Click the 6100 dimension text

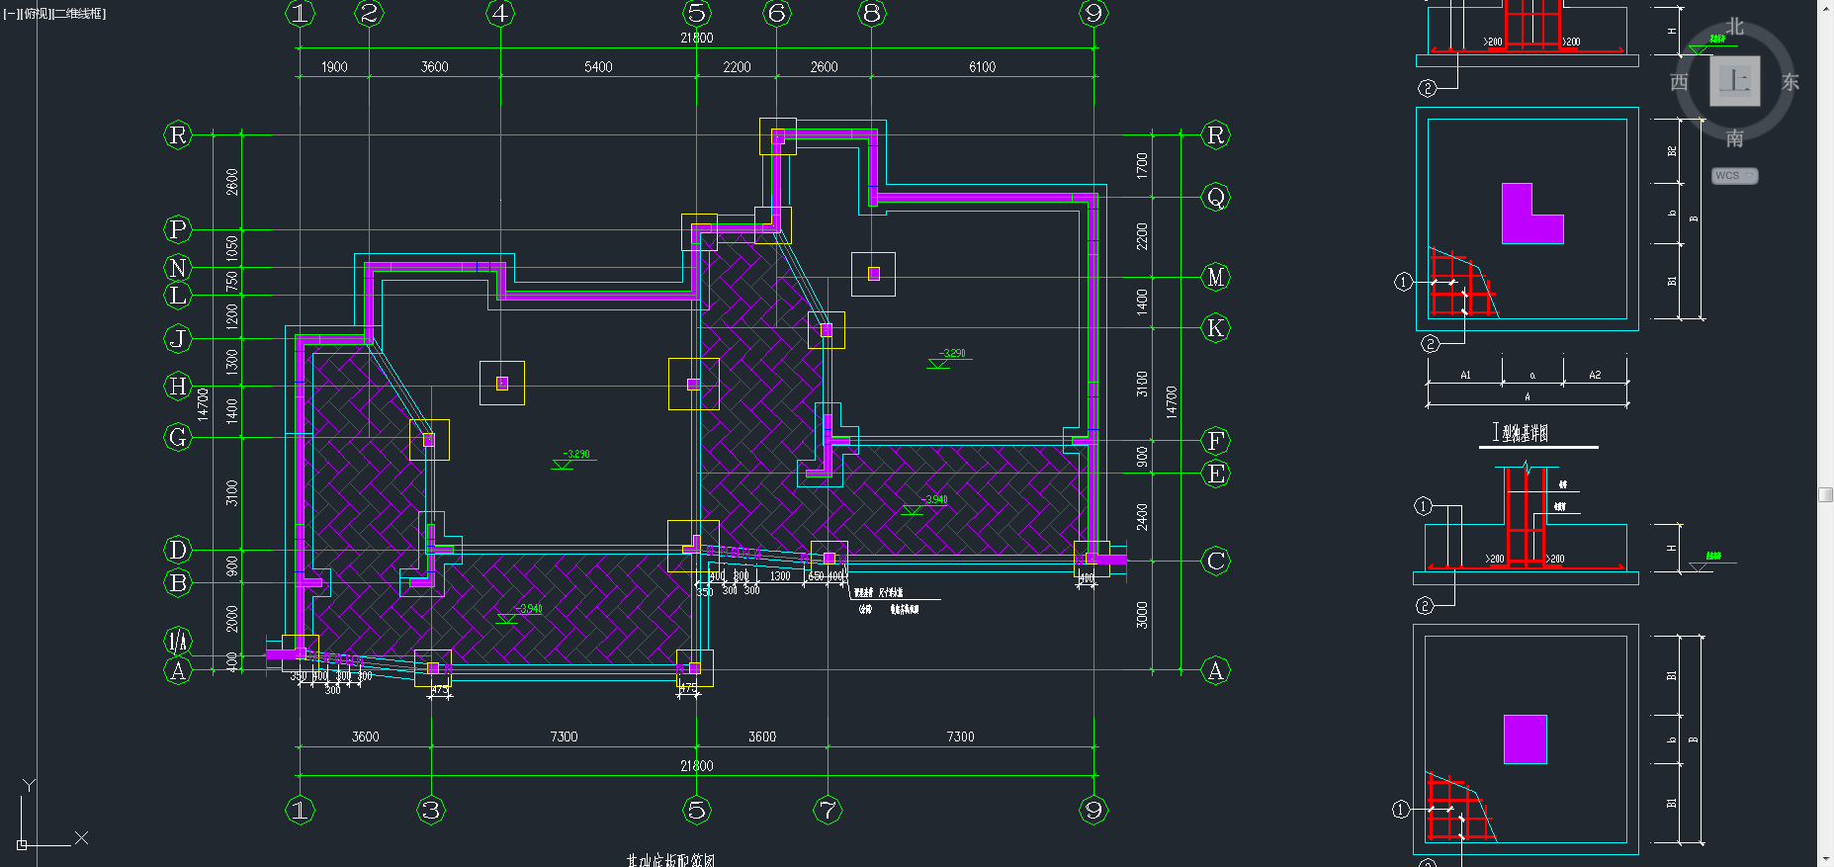point(983,67)
